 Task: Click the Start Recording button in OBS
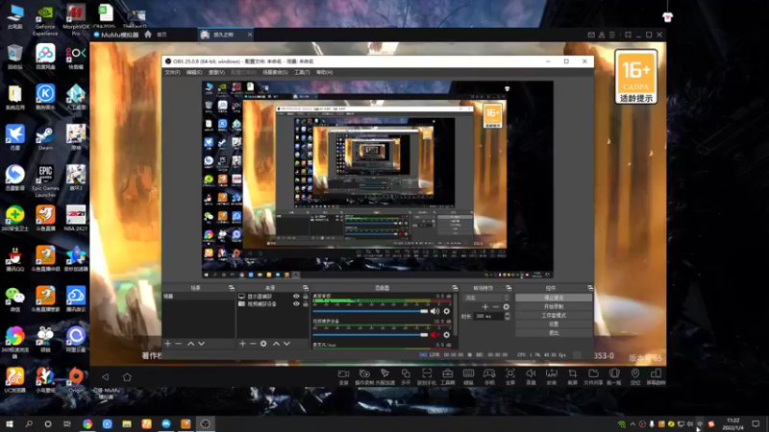[554, 306]
